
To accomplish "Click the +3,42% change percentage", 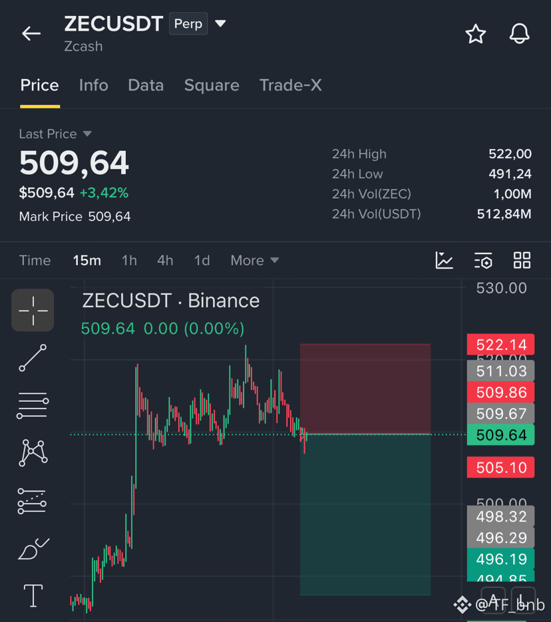I will (x=104, y=193).
